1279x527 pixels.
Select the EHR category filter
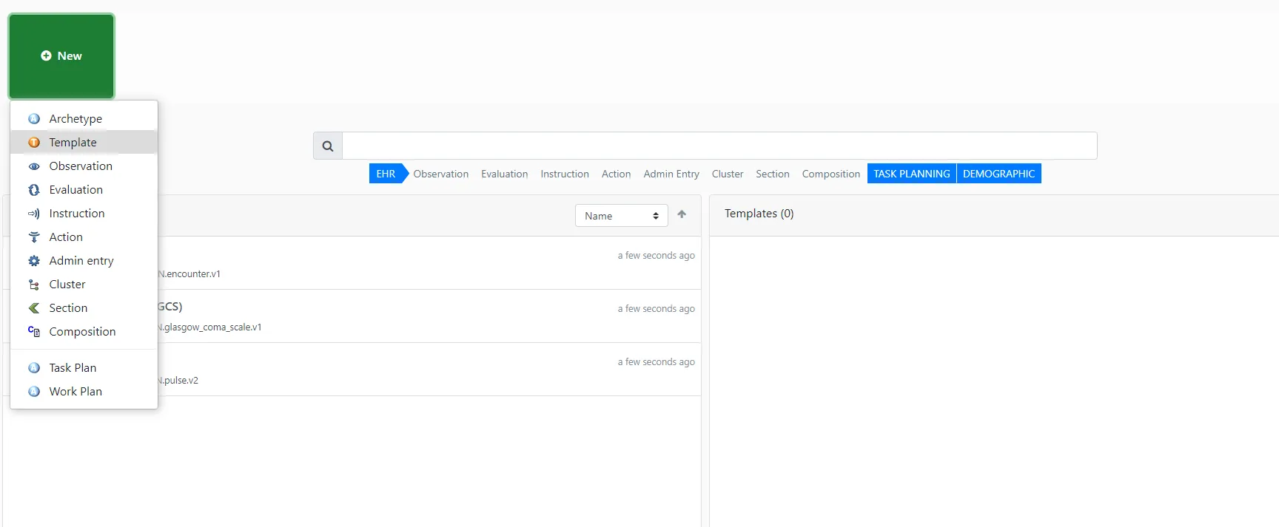coord(386,174)
